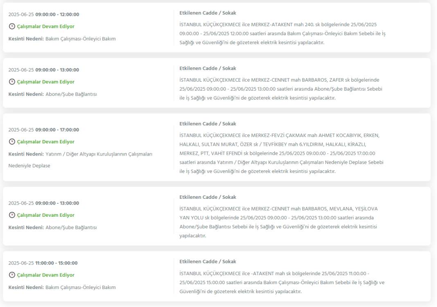
Task: Click the "Nedeniyle Deplase" reason text
Action: [x=29, y=166]
